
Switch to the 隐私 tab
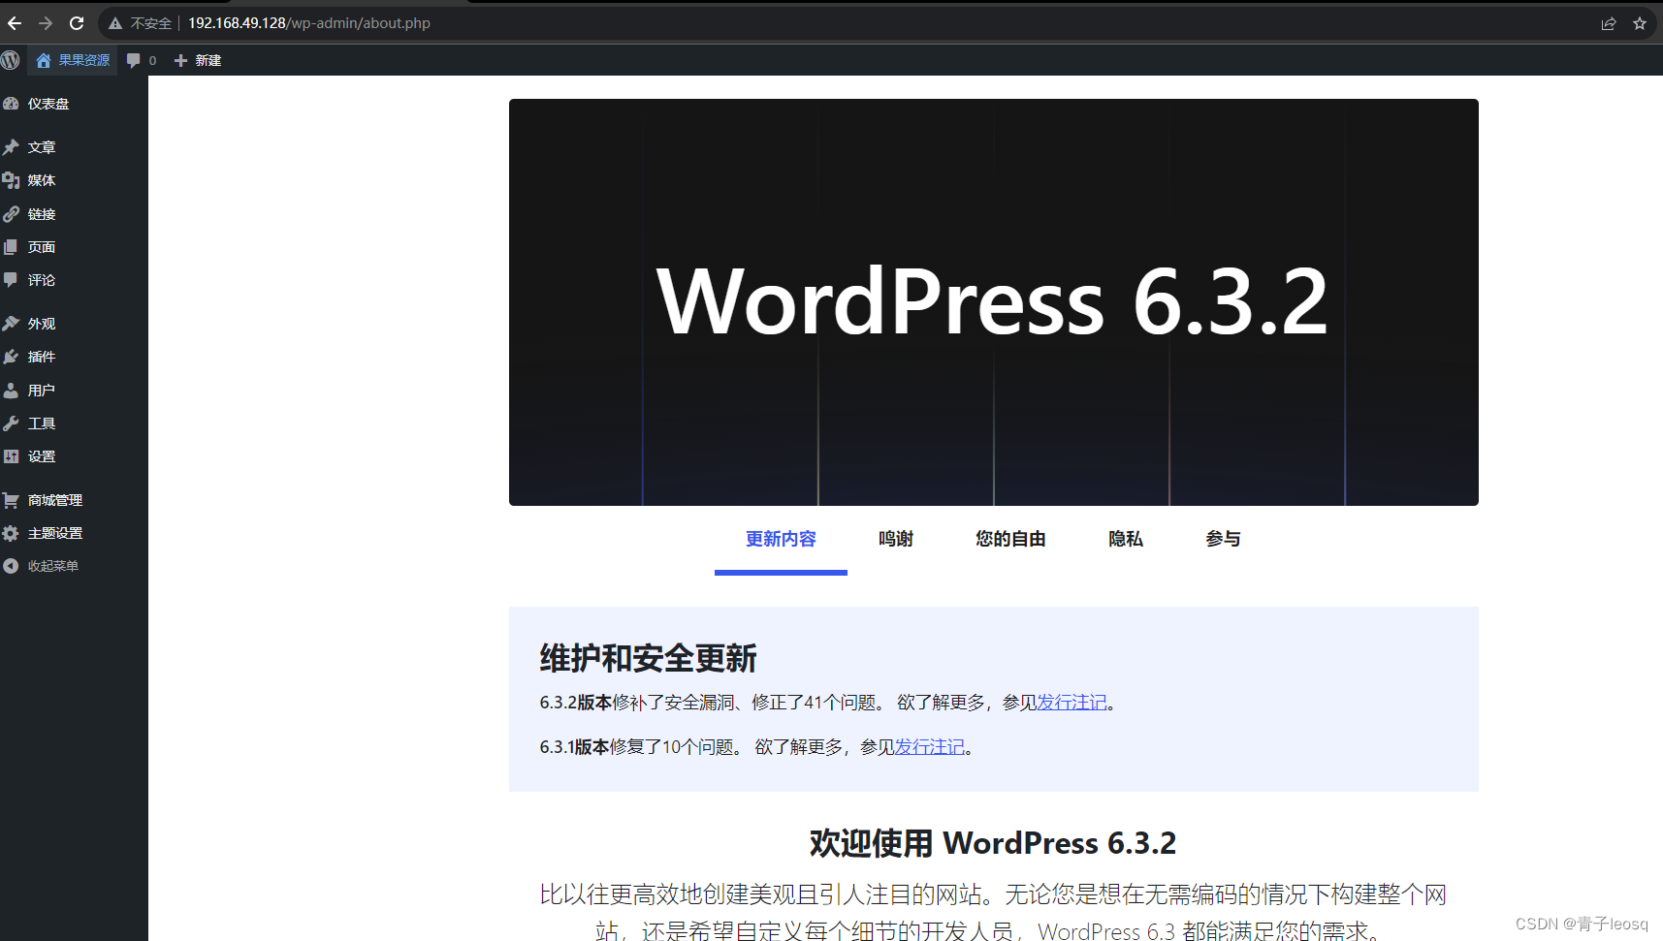point(1126,539)
